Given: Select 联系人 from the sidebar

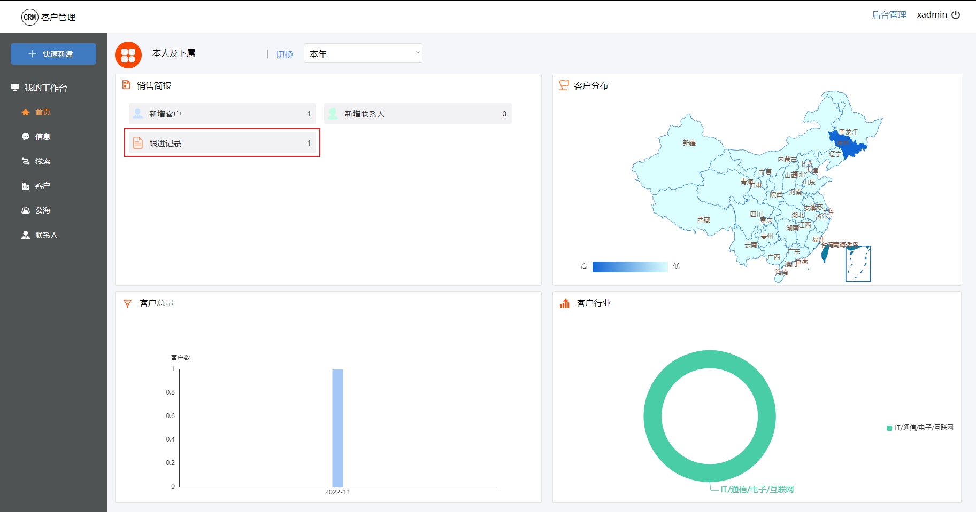Looking at the screenshot, I should point(46,235).
